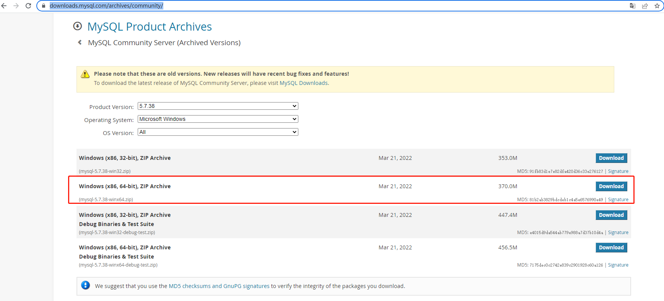Click the MySQL Community Server (Archived Versions) text
Image resolution: width=664 pixels, height=301 pixels.
[164, 42]
